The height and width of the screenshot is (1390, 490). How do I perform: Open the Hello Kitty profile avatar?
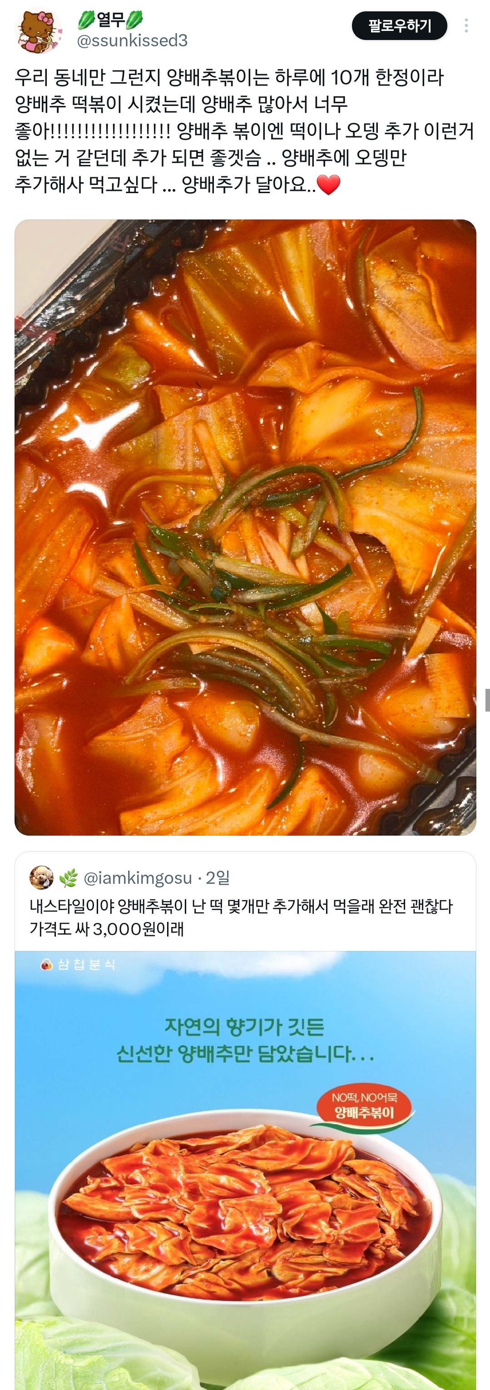pyautogui.click(x=38, y=30)
